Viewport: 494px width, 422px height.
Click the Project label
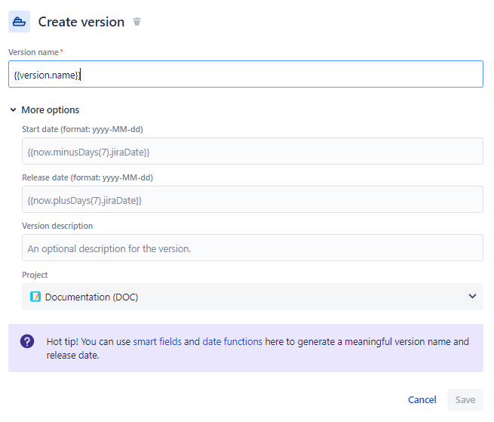(35, 275)
